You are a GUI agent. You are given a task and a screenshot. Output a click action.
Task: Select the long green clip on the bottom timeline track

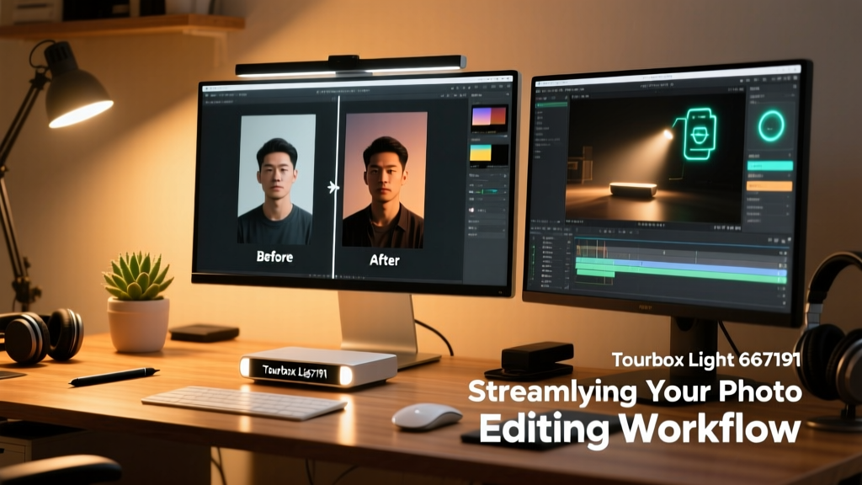pyautogui.click(x=680, y=275)
